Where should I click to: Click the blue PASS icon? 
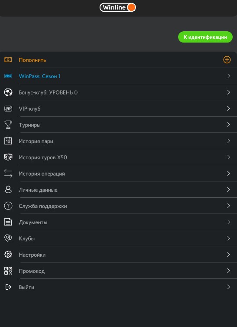(8, 76)
